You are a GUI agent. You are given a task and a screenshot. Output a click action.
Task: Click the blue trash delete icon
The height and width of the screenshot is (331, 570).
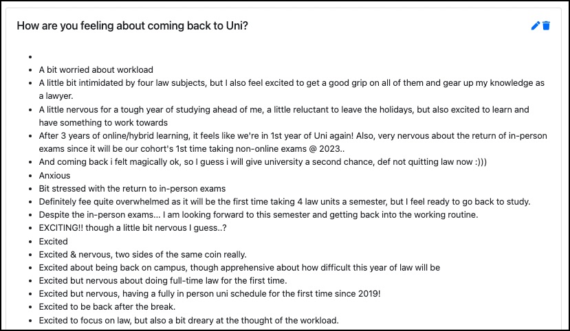pyautogui.click(x=546, y=26)
